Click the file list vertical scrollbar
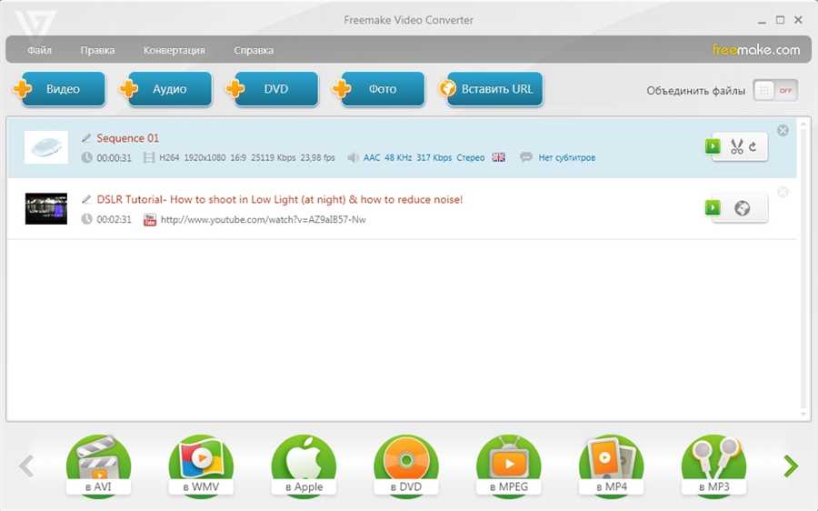 804,267
